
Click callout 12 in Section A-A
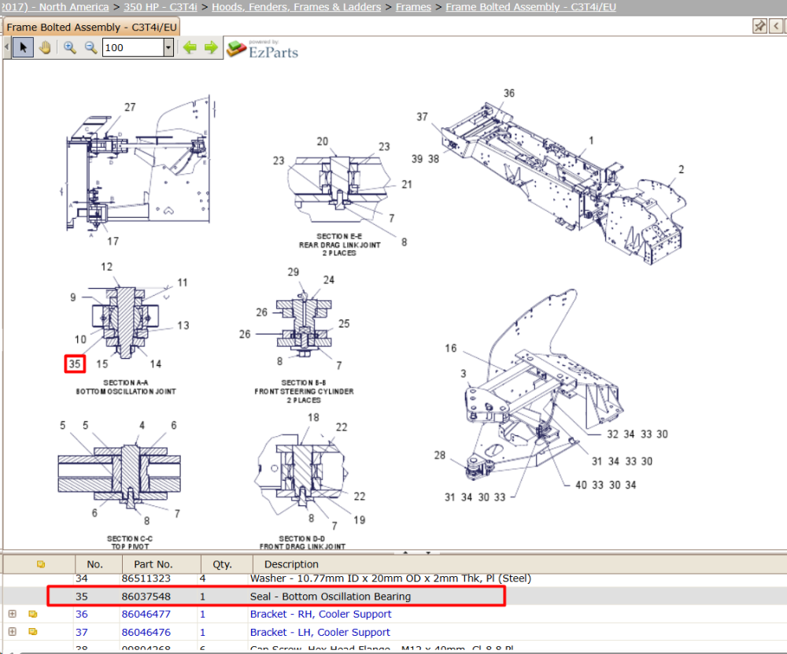[x=106, y=267]
